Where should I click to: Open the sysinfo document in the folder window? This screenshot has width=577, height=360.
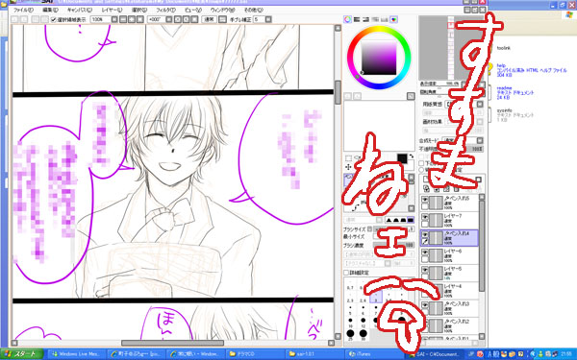[x=514, y=115]
